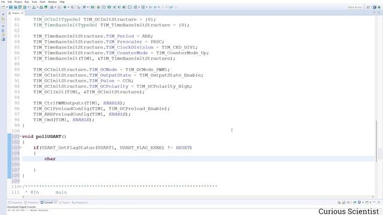Expand the Download icon dropdown arrow
Viewport: 383px width, 215px height.
tap(37, 7)
